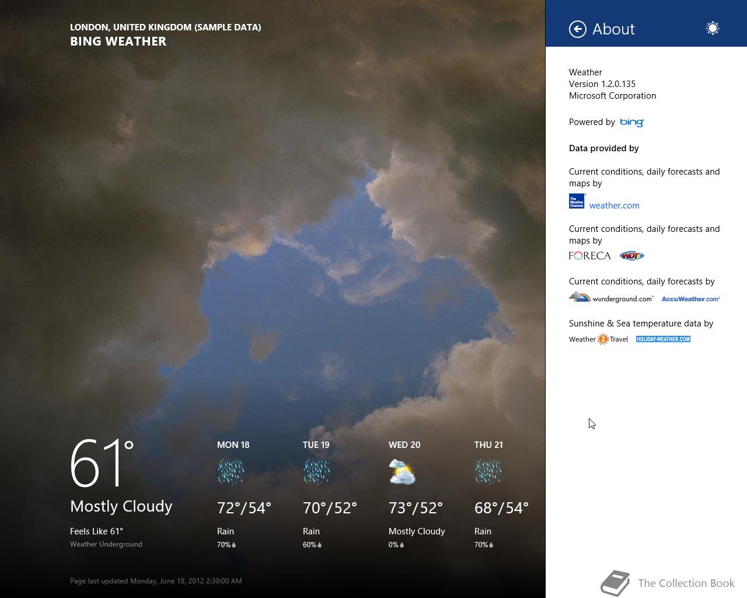
Task: Click The Weather Channel logo
Action: 577,201
